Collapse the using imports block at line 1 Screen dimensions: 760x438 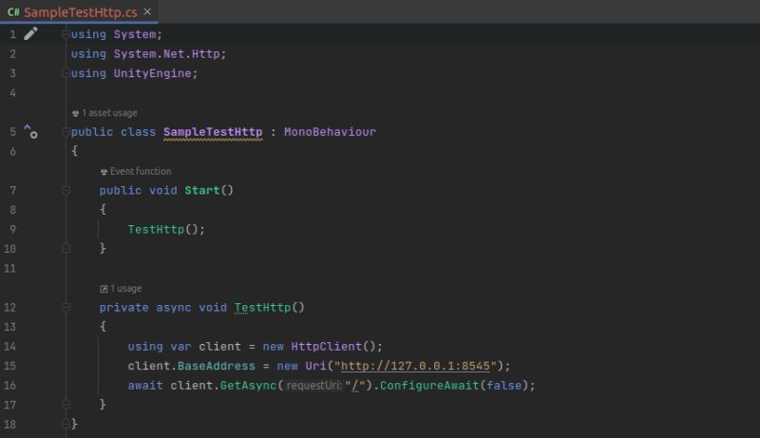tap(66, 34)
